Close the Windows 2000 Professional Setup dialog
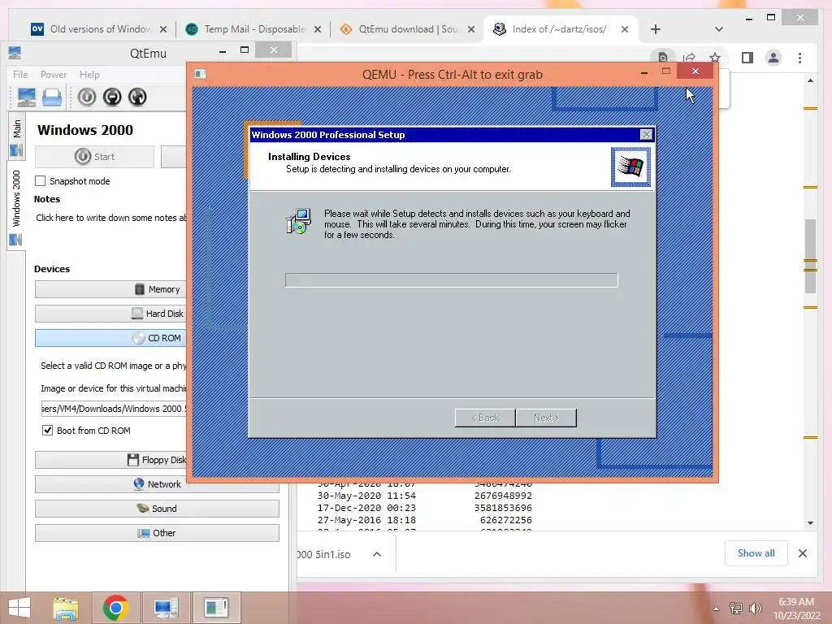Viewport: 832px width, 624px height. (x=646, y=135)
